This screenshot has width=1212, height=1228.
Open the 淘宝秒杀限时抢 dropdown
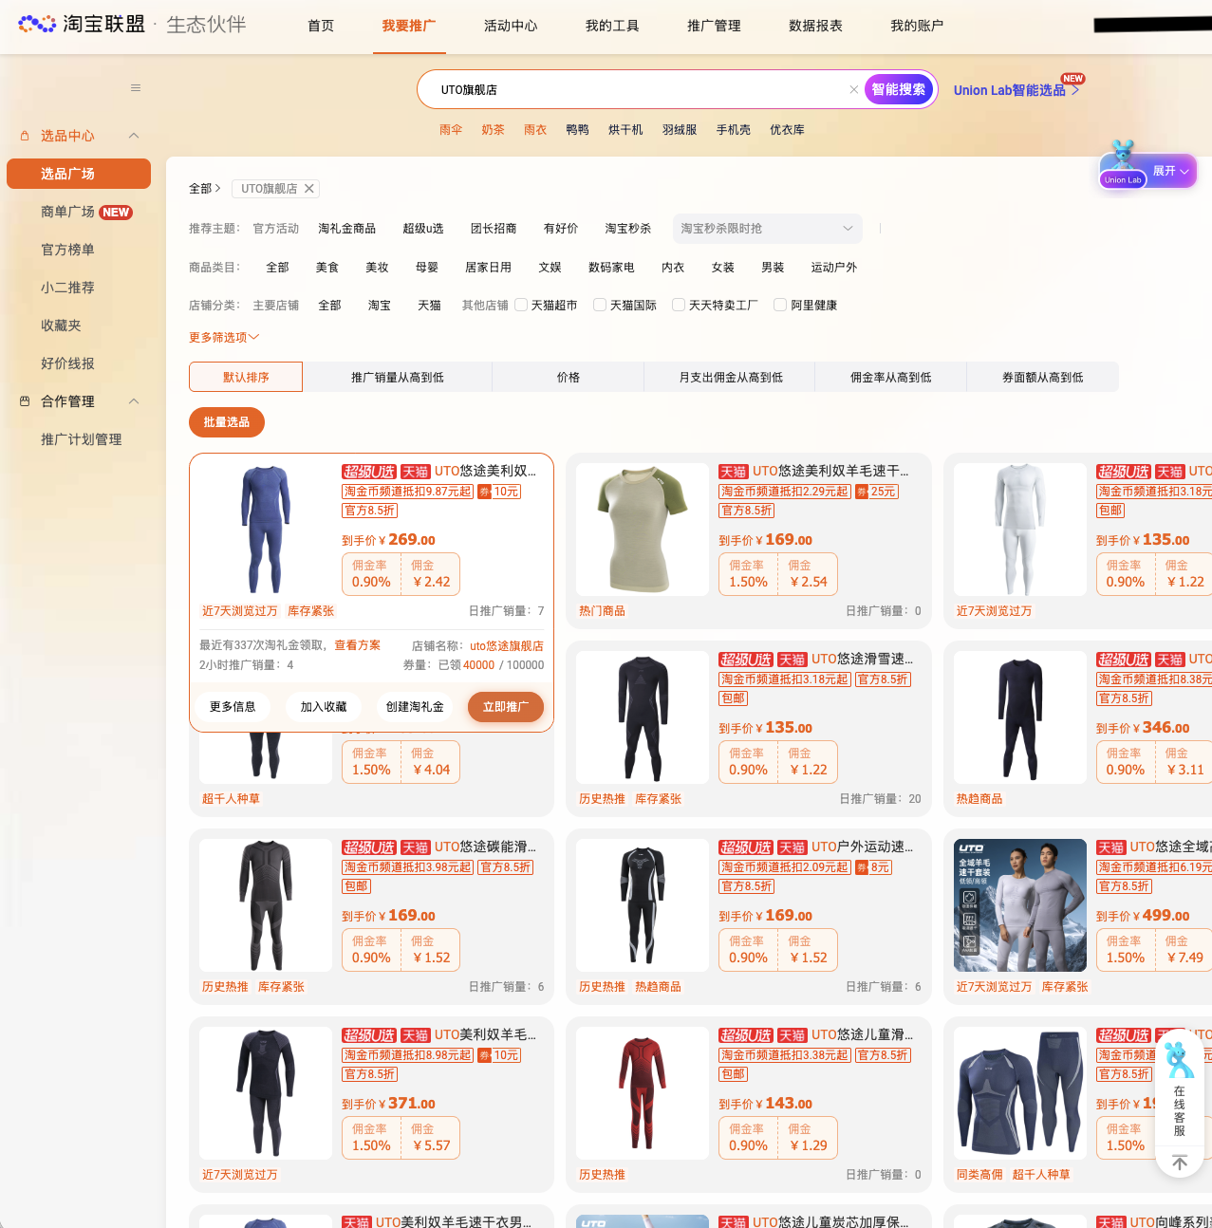click(x=767, y=229)
